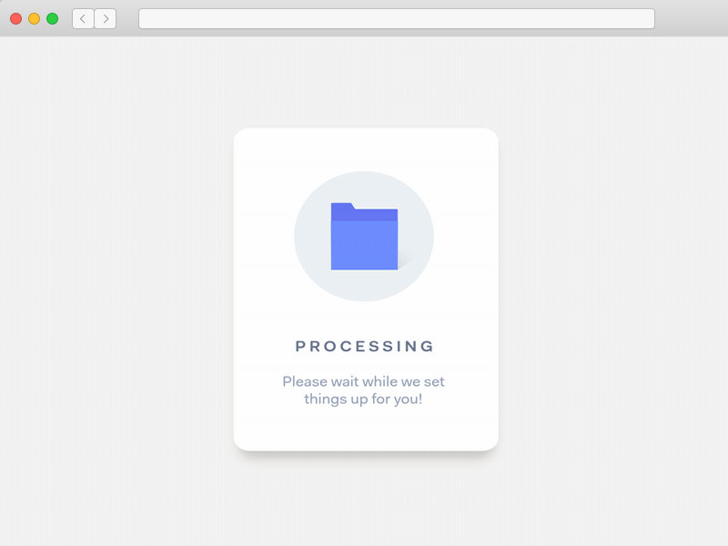Click the page background below the card
Viewport: 728px width, 546px height.
(x=365, y=499)
